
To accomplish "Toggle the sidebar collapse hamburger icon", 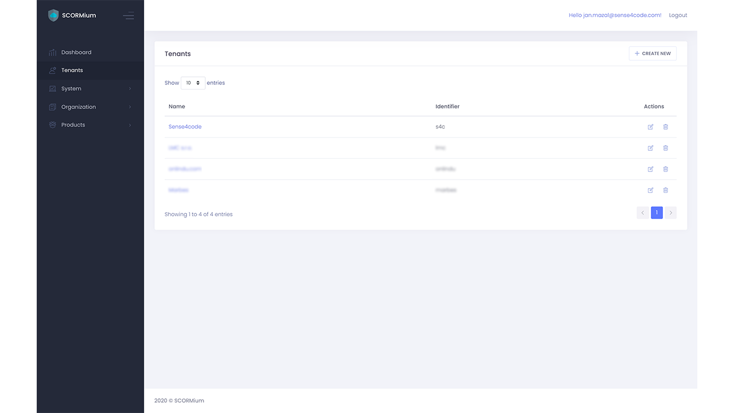I will (x=128, y=16).
